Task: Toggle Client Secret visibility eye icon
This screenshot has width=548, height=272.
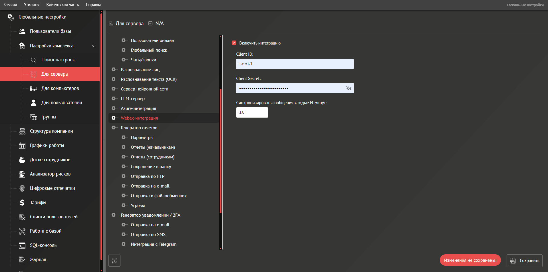Action: (348, 88)
